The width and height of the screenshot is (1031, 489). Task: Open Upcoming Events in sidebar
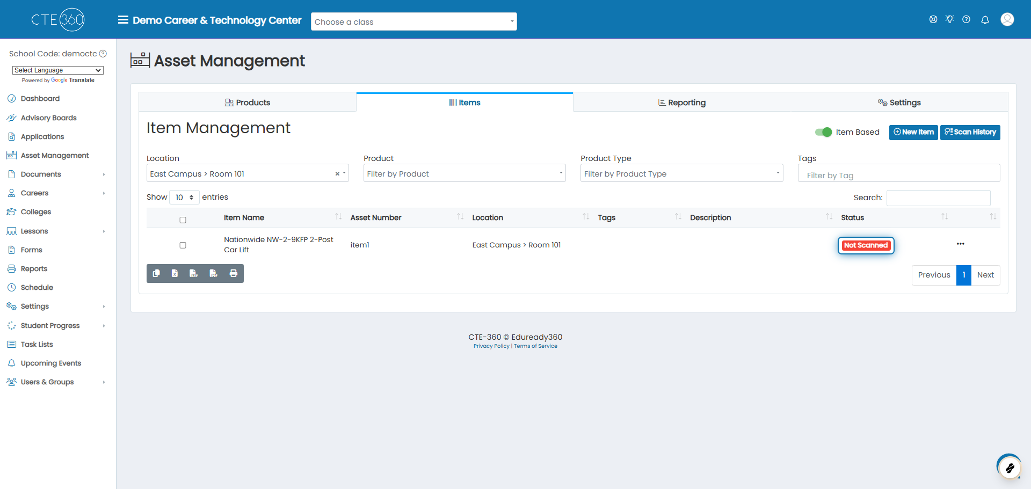[x=50, y=363]
